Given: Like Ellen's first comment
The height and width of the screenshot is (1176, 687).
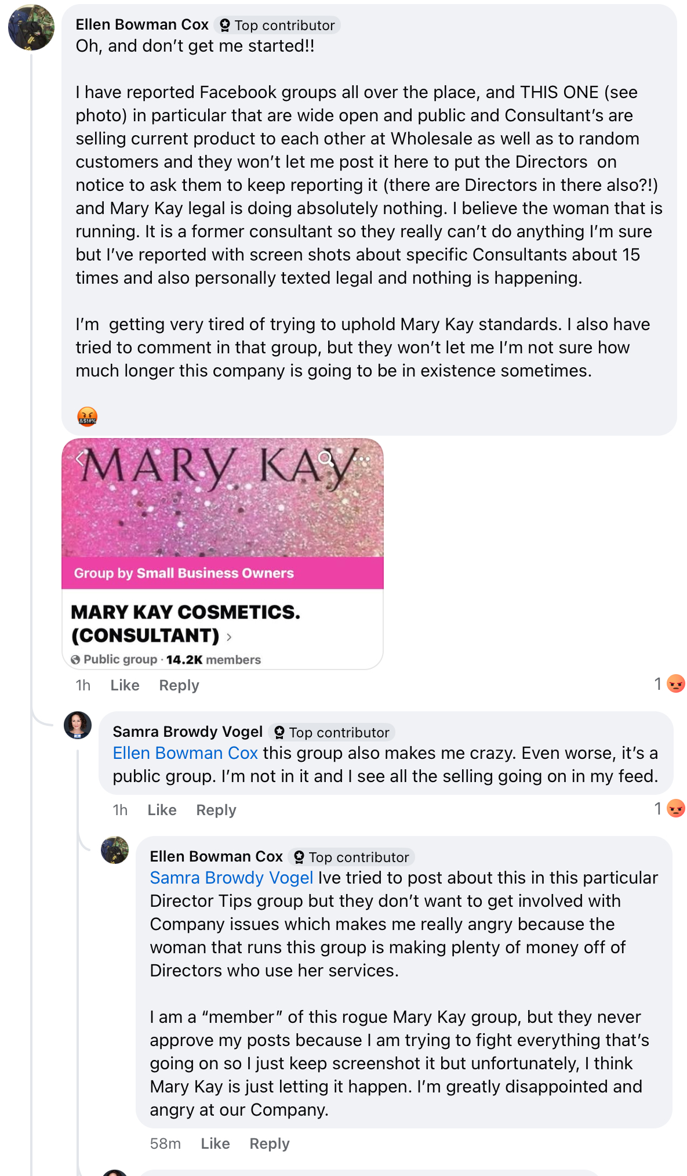Looking at the screenshot, I should pyautogui.click(x=125, y=685).
